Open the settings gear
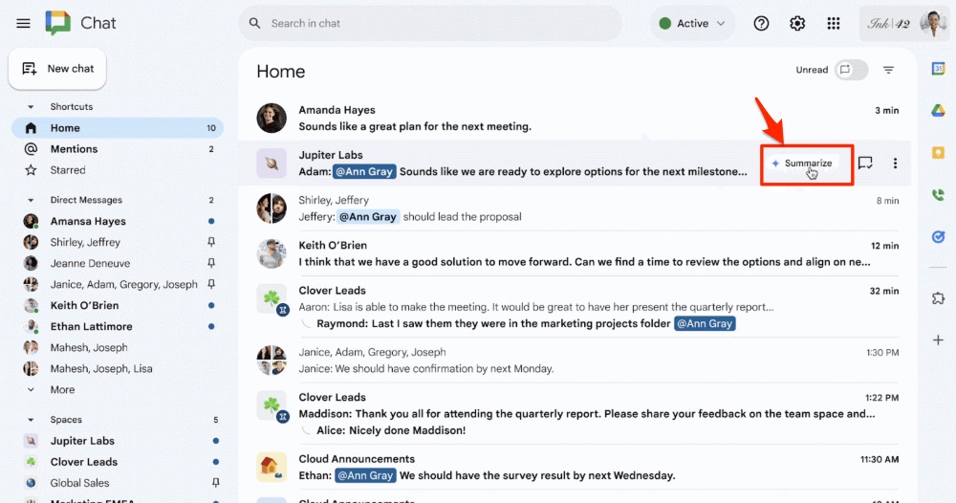This screenshot has height=503, width=956. pos(797,23)
